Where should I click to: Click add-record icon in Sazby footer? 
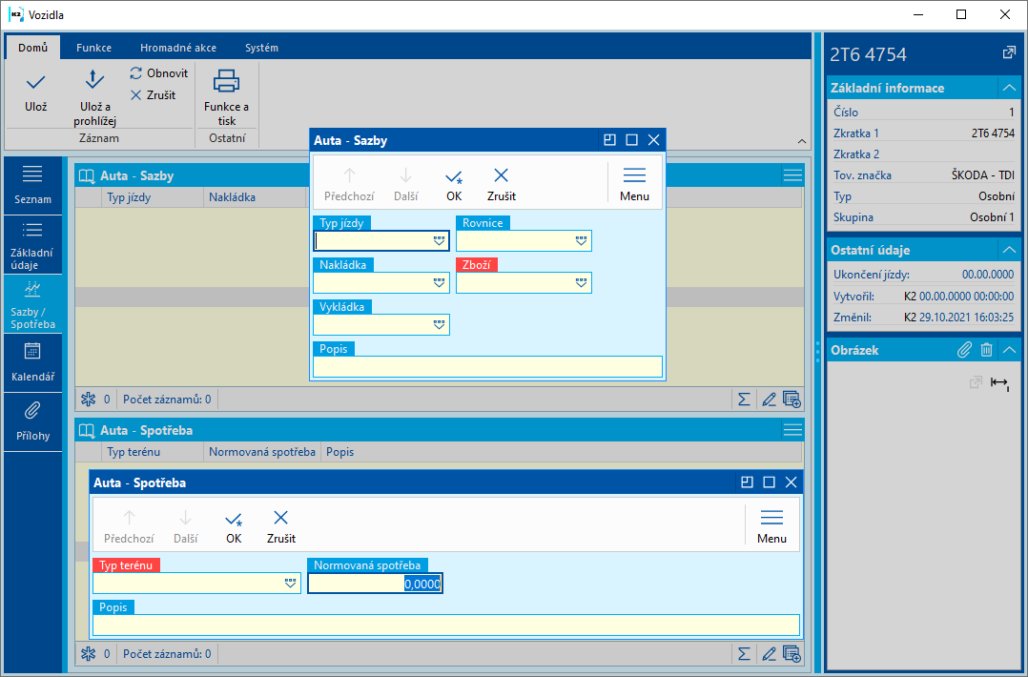coord(792,400)
